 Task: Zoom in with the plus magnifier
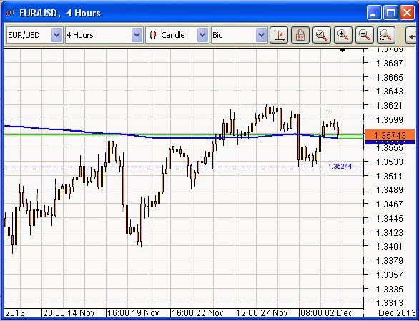click(x=342, y=35)
